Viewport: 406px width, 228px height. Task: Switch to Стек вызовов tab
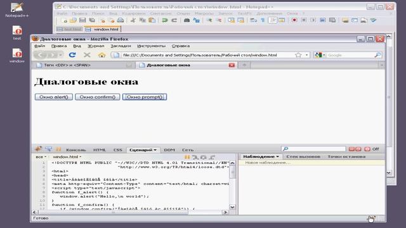[303, 156]
